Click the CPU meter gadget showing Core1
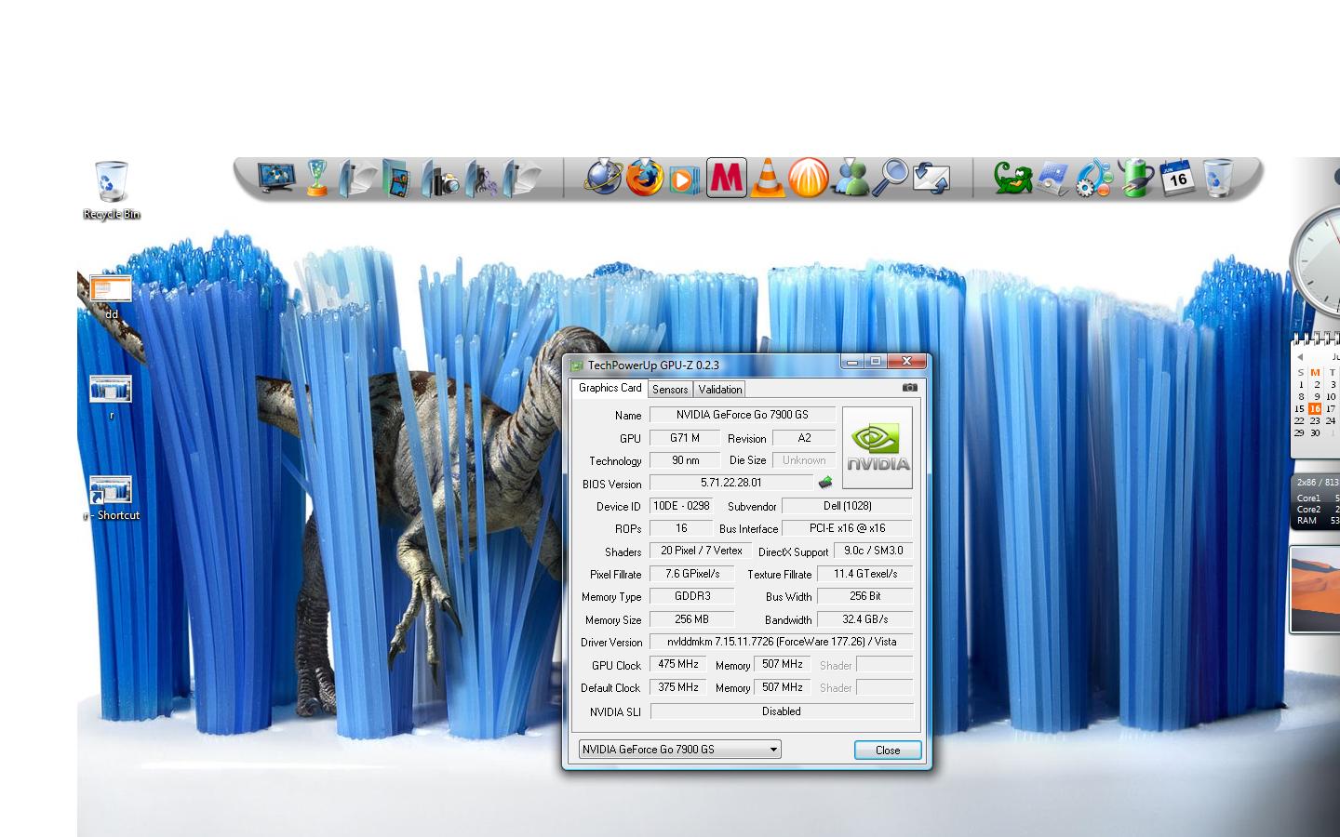 point(1315,502)
